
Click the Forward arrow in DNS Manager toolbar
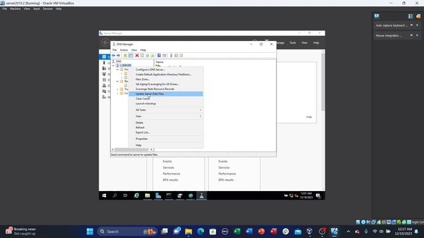(x=118, y=56)
